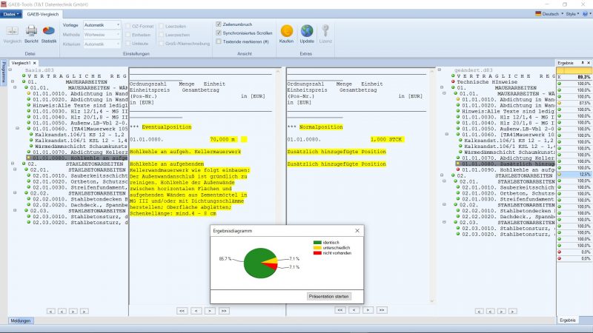
Task: Disable Synchronisiertes Scrollen checkbox
Action: pyautogui.click(x=218, y=33)
